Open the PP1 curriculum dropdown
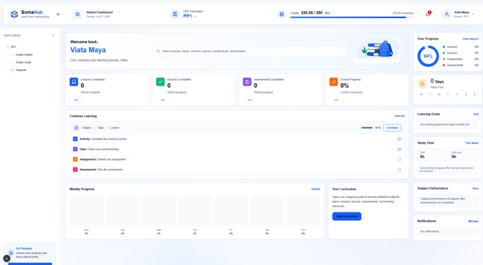Viewport: 483px width, 265px height. 190,16
